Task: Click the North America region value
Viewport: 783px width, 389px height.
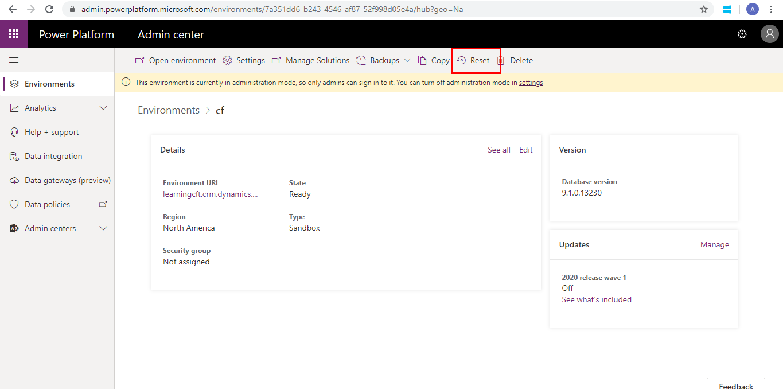Action: tap(189, 228)
